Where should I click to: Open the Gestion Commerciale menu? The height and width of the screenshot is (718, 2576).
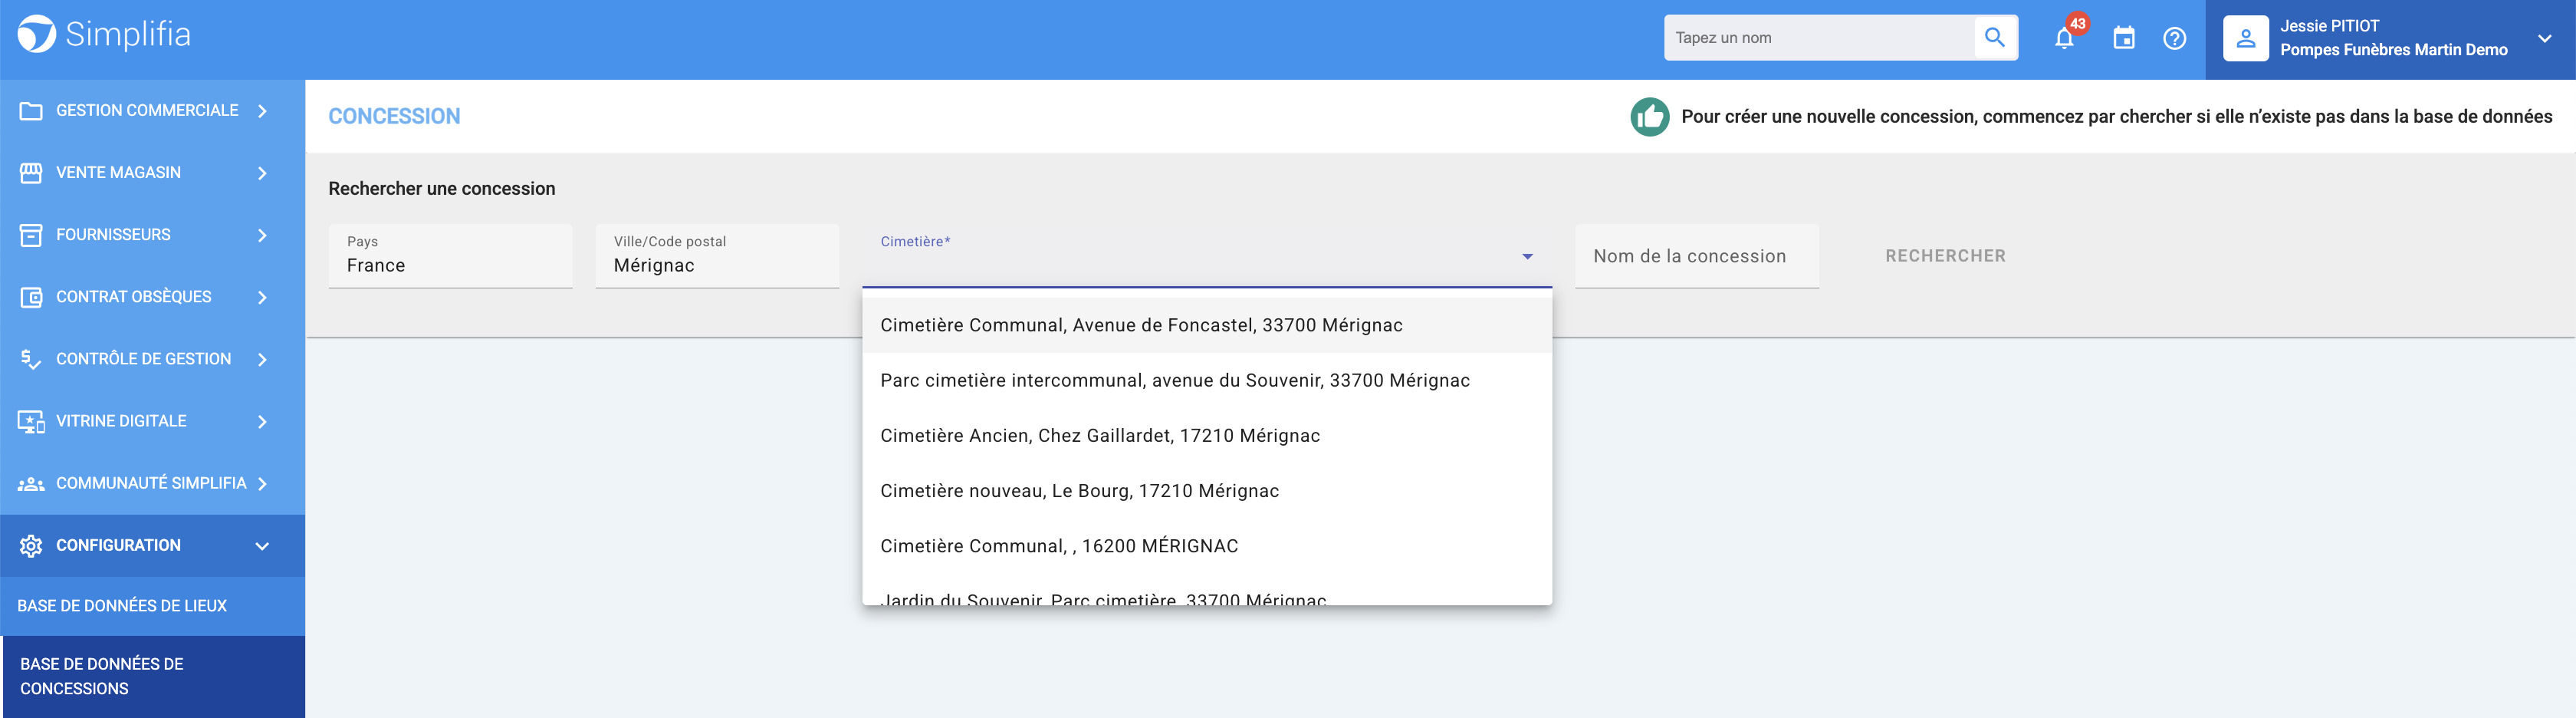tap(152, 111)
